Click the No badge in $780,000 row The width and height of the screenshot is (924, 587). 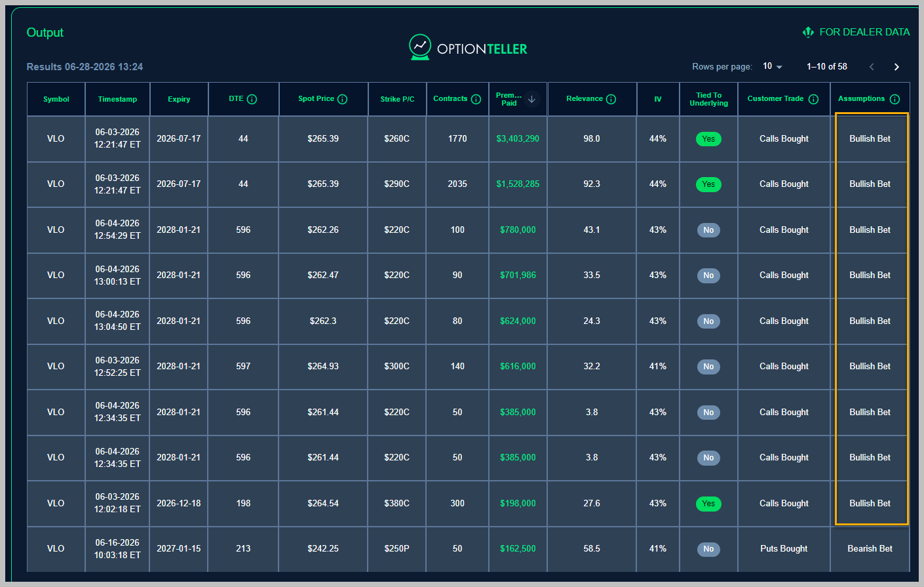click(708, 230)
